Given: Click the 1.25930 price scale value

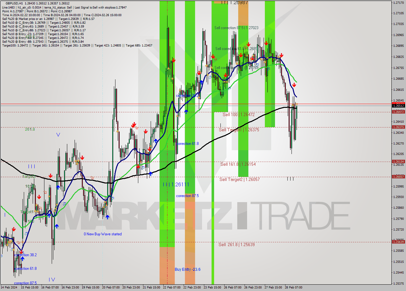Looking at the screenshot, I should (x=398, y=197).
